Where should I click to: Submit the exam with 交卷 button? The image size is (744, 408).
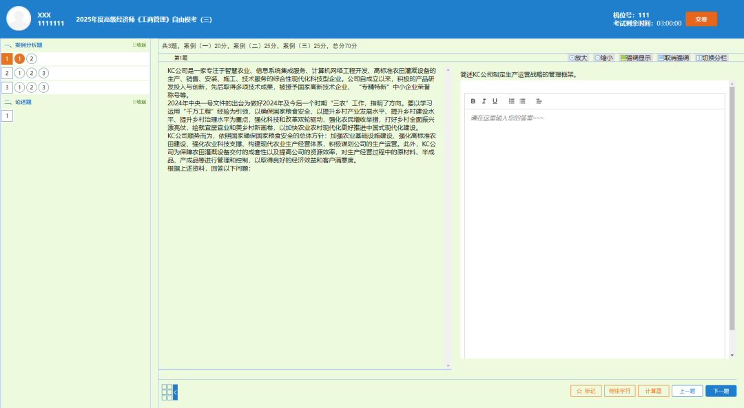pos(701,19)
